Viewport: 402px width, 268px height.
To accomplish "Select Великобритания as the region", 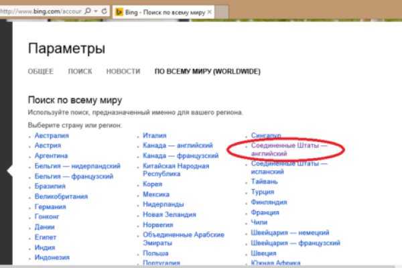I will [x=62, y=196].
